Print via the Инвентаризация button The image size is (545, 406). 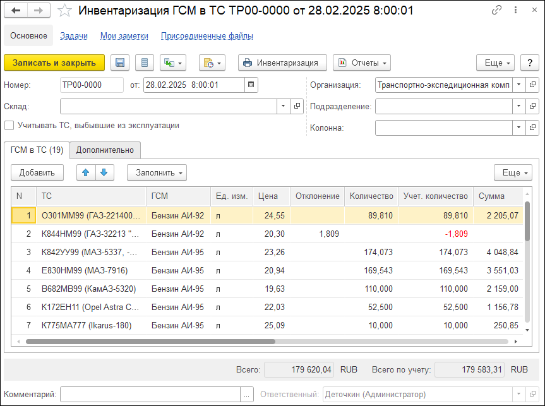(x=282, y=63)
